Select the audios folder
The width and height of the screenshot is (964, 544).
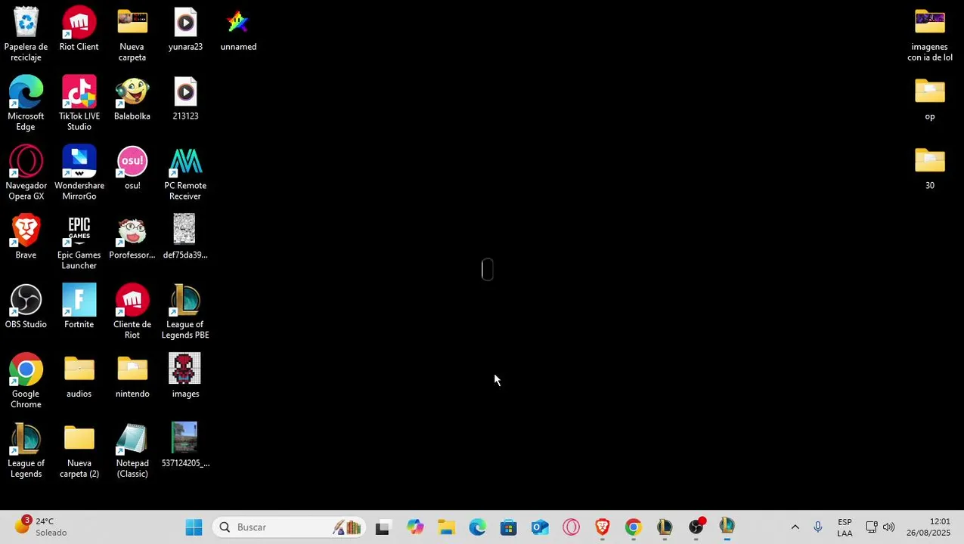(79, 376)
